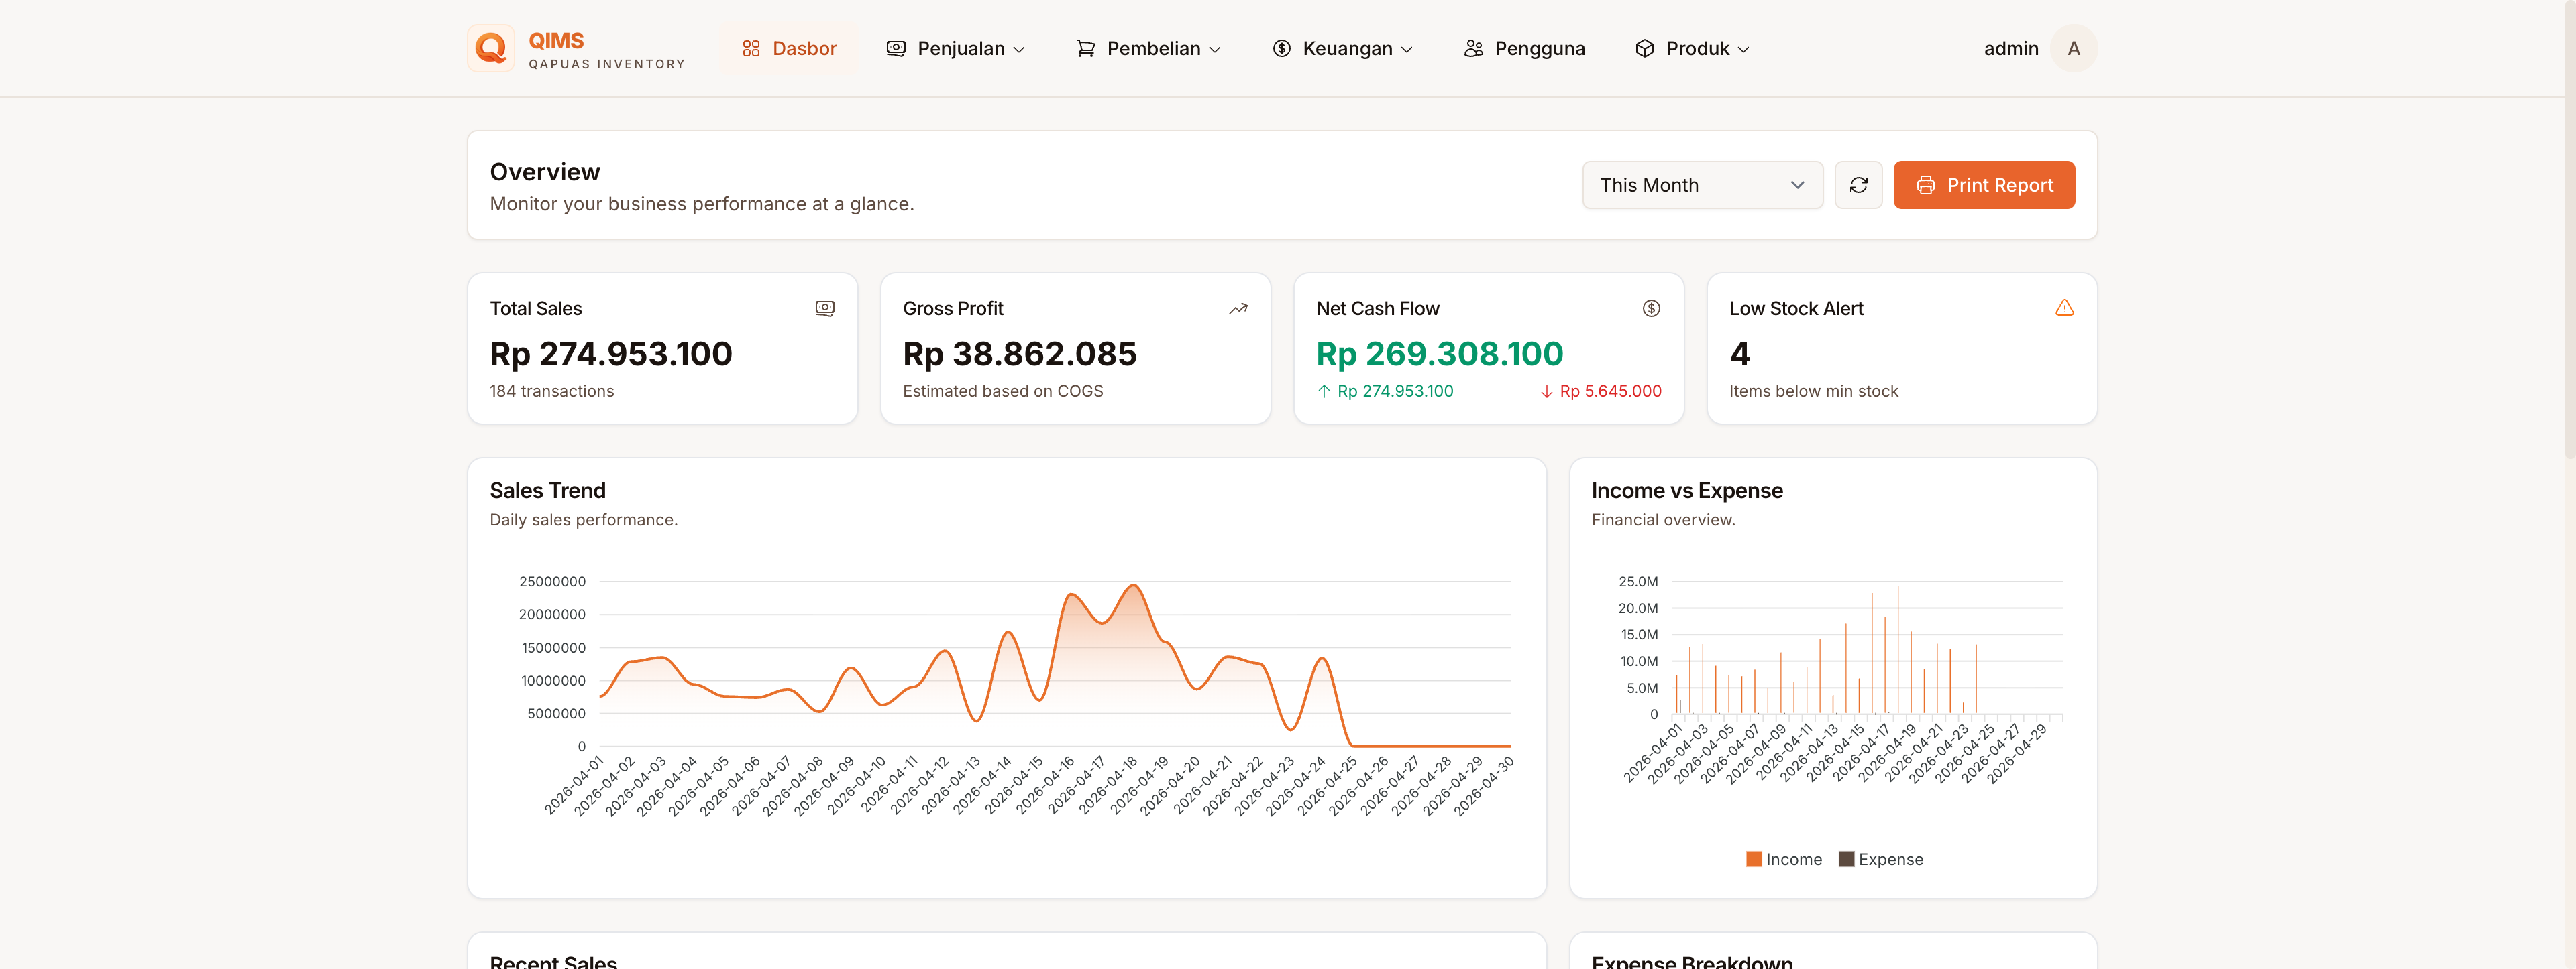Click the printer icon in Print Report

tap(1925, 185)
